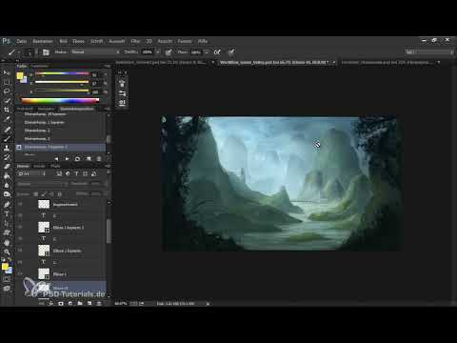Open the Deckkraft slider arrow in options bar
The width and height of the screenshot is (457, 343).
pos(158,52)
